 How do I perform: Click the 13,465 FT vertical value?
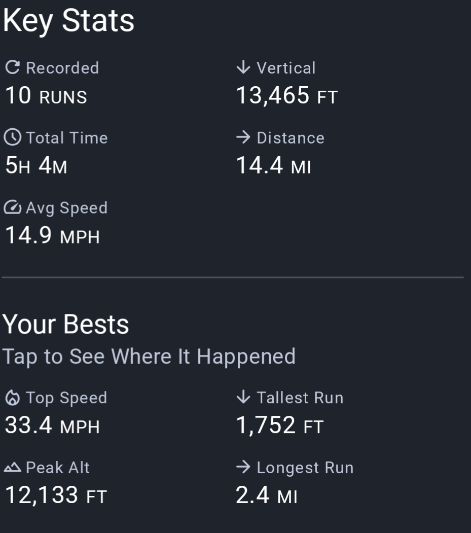click(x=286, y=96)
